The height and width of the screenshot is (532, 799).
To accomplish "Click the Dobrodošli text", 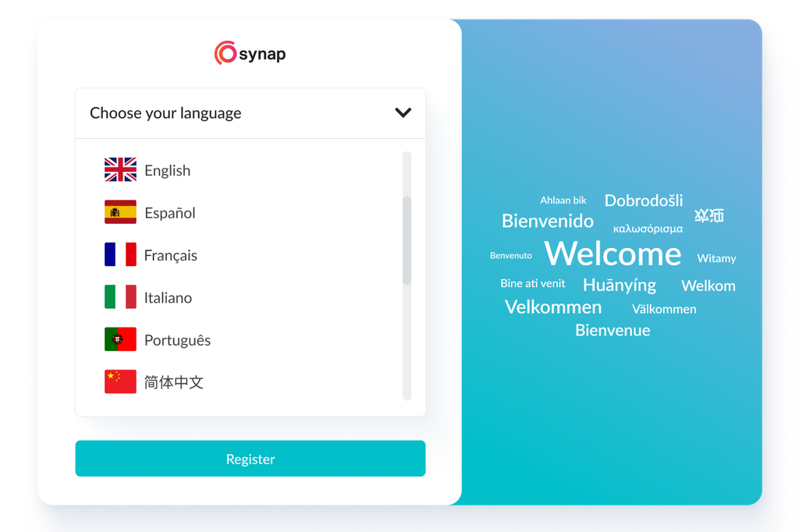I will coord(644,200).
